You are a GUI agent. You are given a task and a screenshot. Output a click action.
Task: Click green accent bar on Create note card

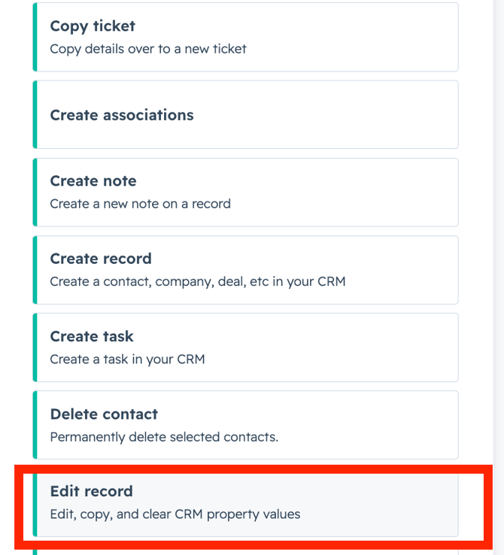pos(35,192)
